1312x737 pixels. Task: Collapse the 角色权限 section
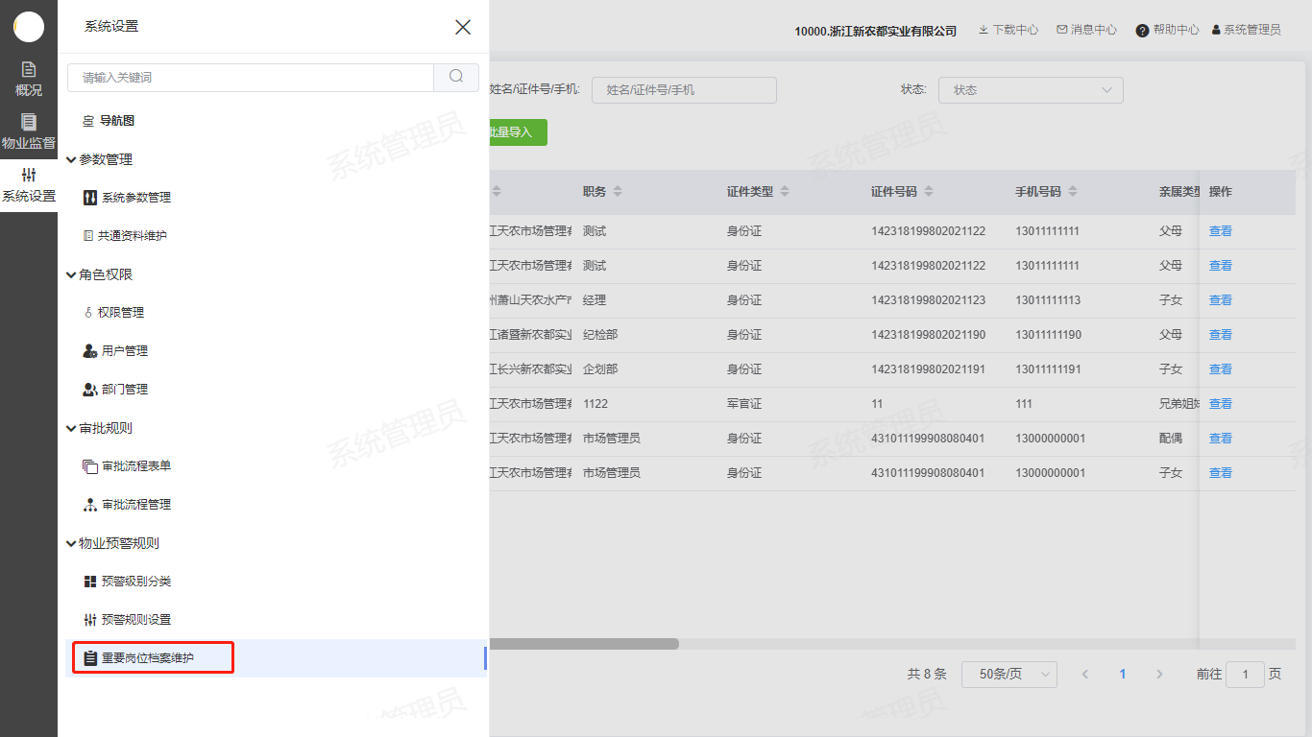click(71, 274)
